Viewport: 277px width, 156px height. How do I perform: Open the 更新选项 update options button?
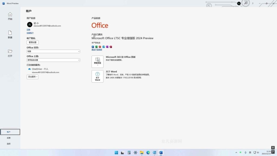click(x=97, y=62)
